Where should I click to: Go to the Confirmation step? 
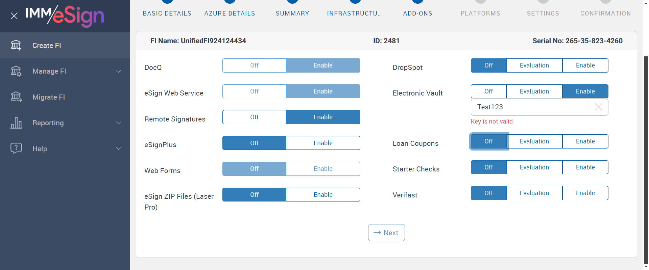(x=605, y=13)
